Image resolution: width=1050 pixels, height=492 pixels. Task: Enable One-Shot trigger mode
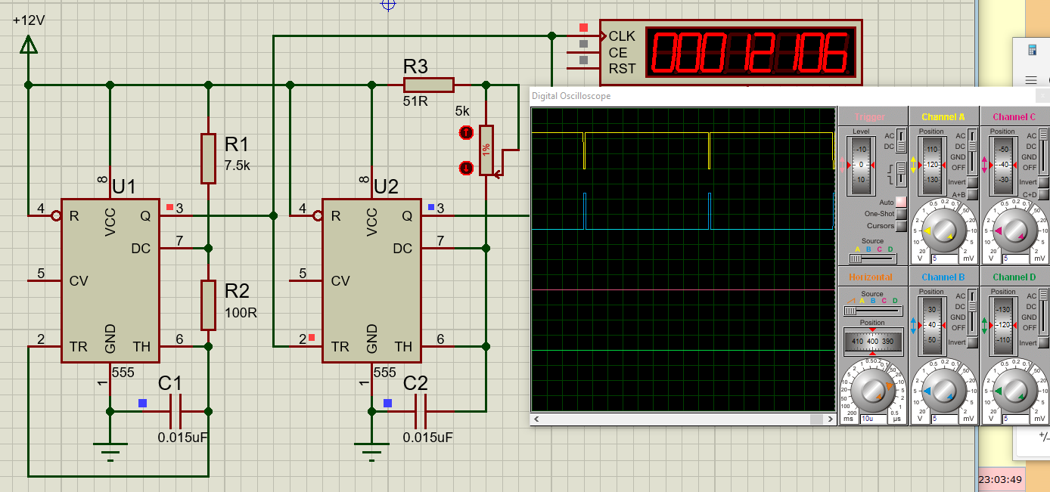point(901,215)
